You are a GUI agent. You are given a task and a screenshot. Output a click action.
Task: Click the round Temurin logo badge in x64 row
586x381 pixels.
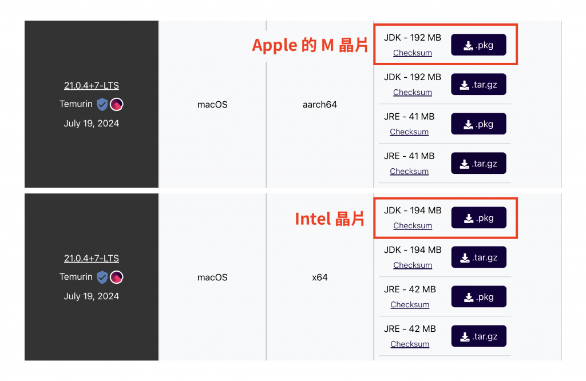coord(117,277)
